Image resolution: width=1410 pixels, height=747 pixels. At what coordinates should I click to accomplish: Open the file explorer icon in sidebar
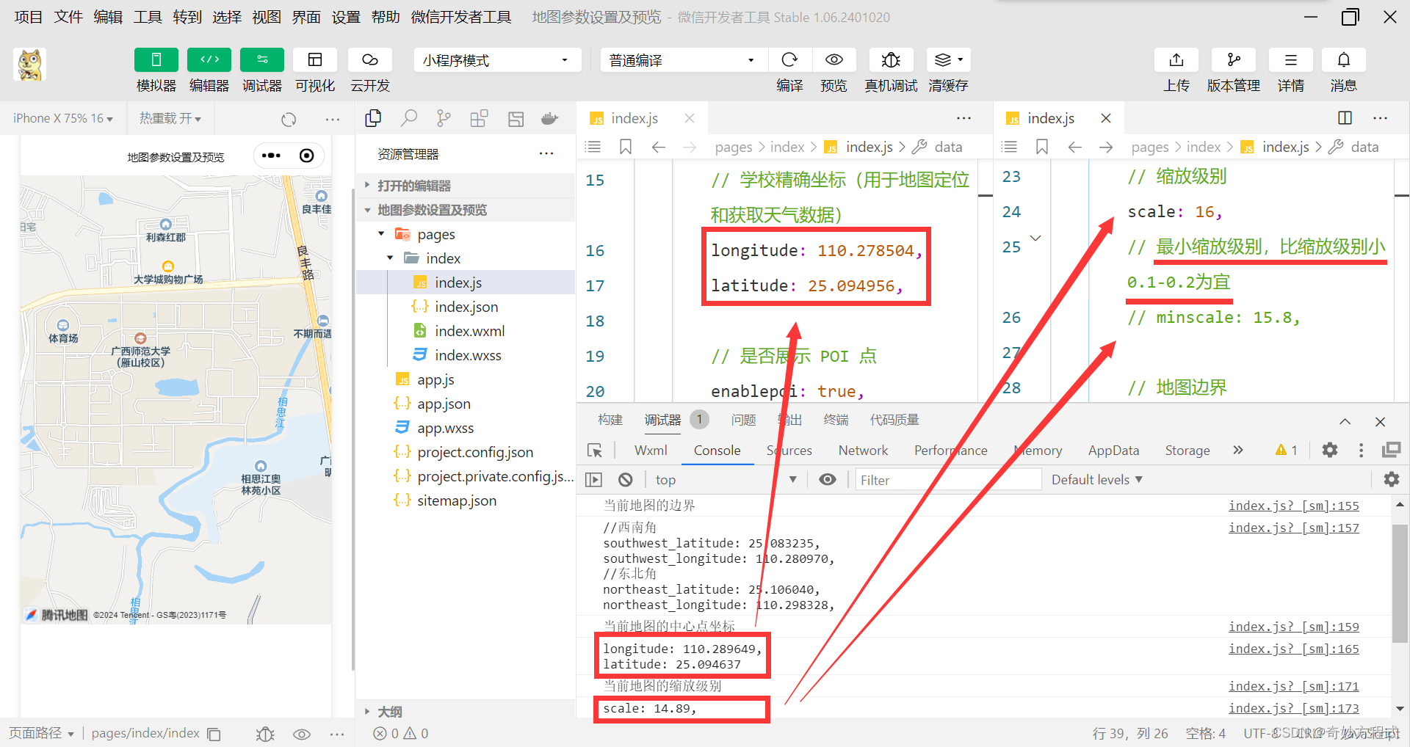pyautogui.click(x=373, y=118)
